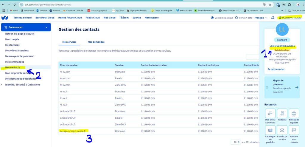The image size is (305, 147).
Task: Select the Version beta radio button
Action: coord(236,18)
